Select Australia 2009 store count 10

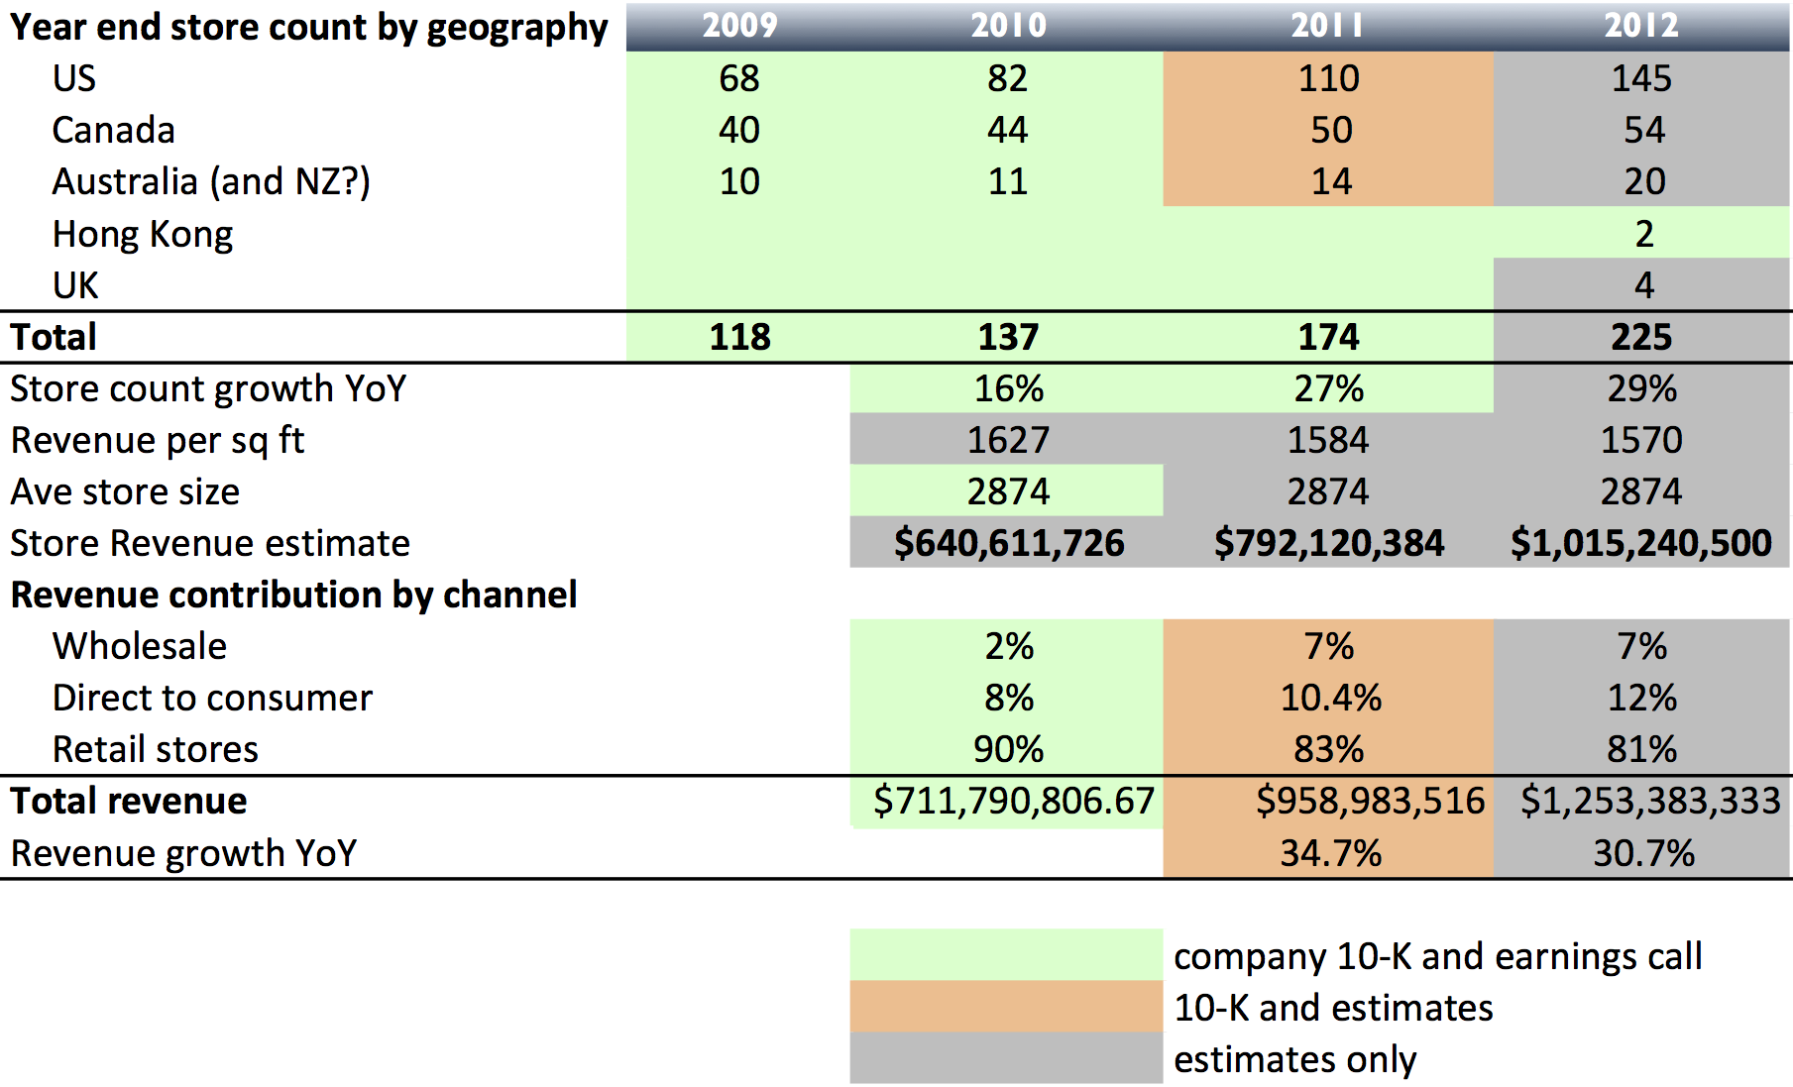739,181
